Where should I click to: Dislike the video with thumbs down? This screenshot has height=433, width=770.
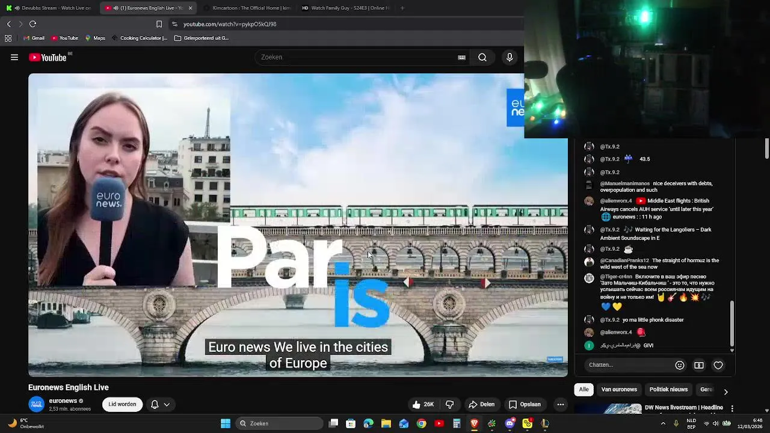coord(449,404)
